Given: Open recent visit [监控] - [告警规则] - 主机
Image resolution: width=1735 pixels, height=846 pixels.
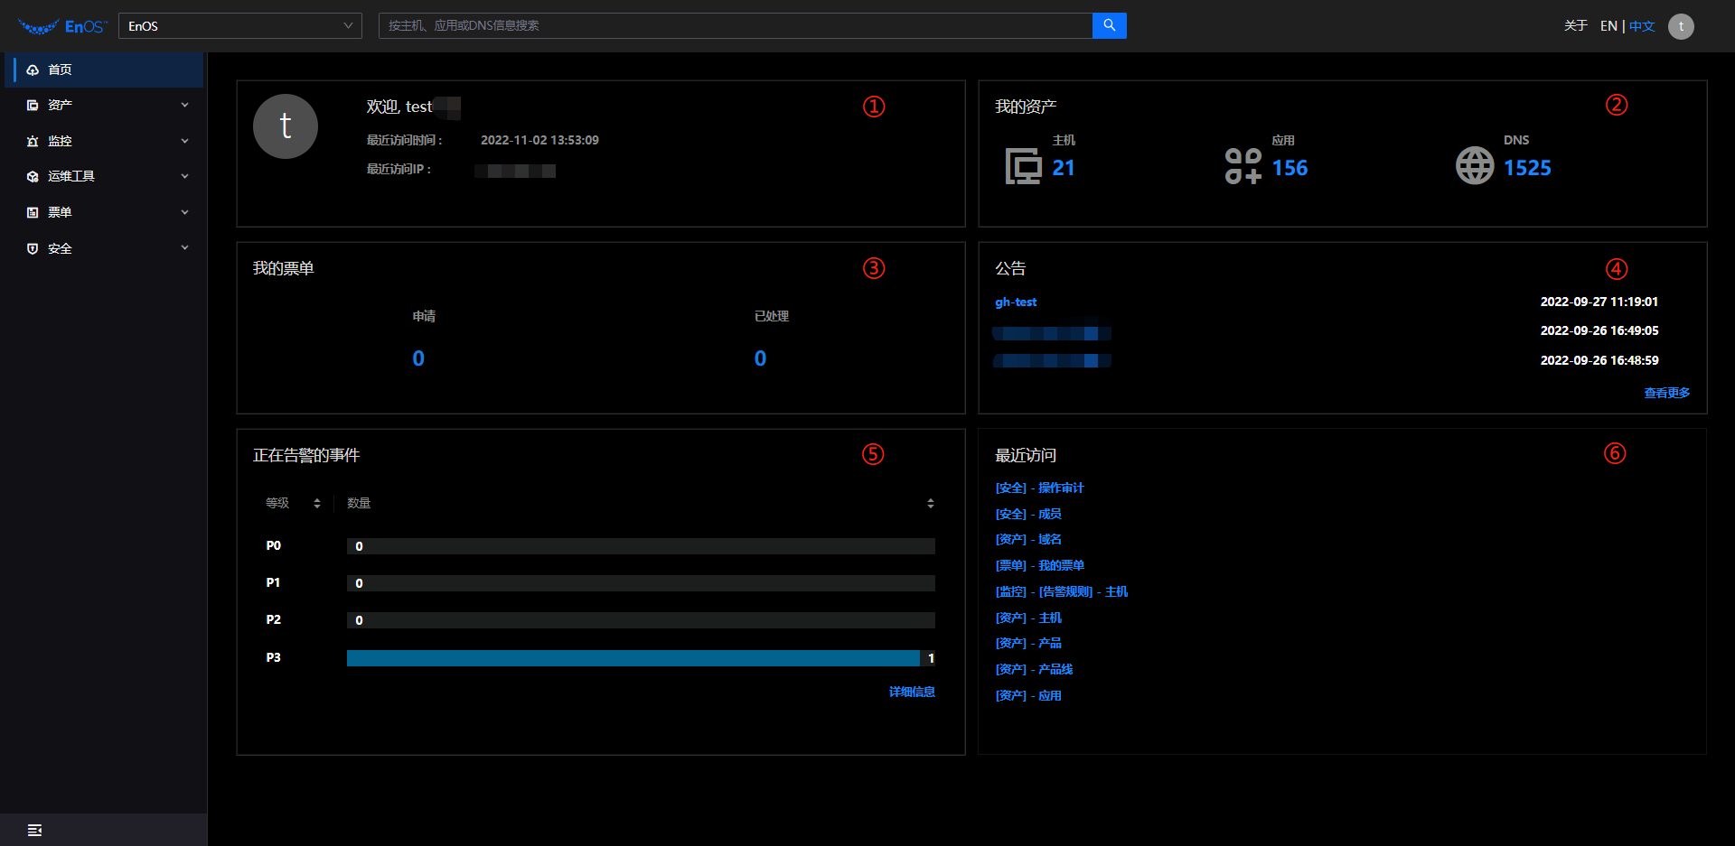Looking at the screenshot, I should [1062, 591].
